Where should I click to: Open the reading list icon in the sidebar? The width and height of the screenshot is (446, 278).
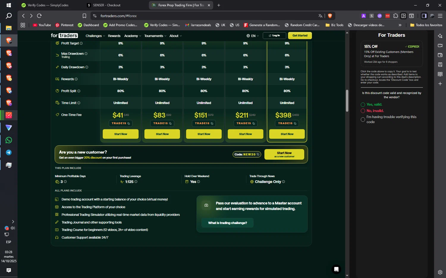(x=440, y=74)
